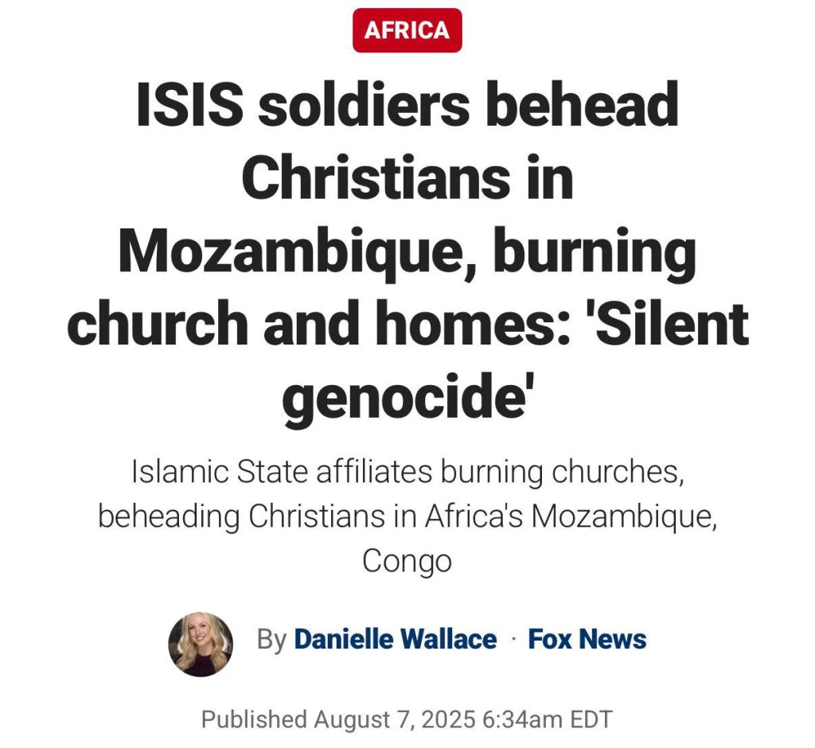This screenshot has height=748, width=815.
Task: Click the red AFRICA category badge
Action: click(407, 31)
